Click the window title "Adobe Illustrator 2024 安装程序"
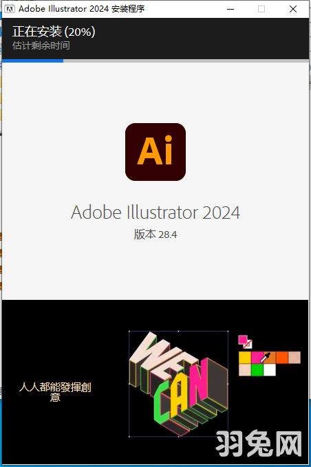Viewport: 311px width, 467px height. (82, 9)
